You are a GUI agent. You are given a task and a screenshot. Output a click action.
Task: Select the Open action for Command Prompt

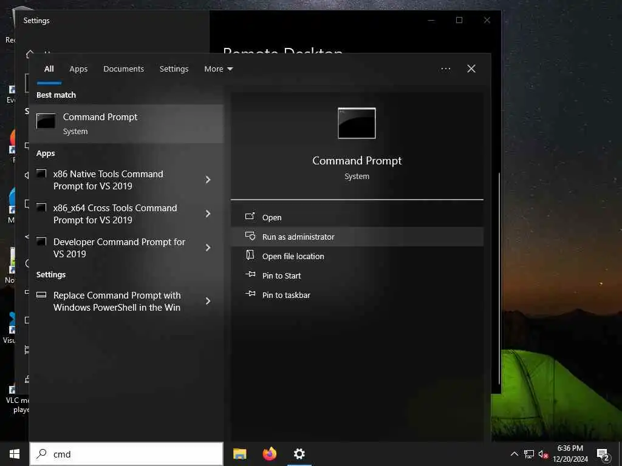tap(357, 218)
